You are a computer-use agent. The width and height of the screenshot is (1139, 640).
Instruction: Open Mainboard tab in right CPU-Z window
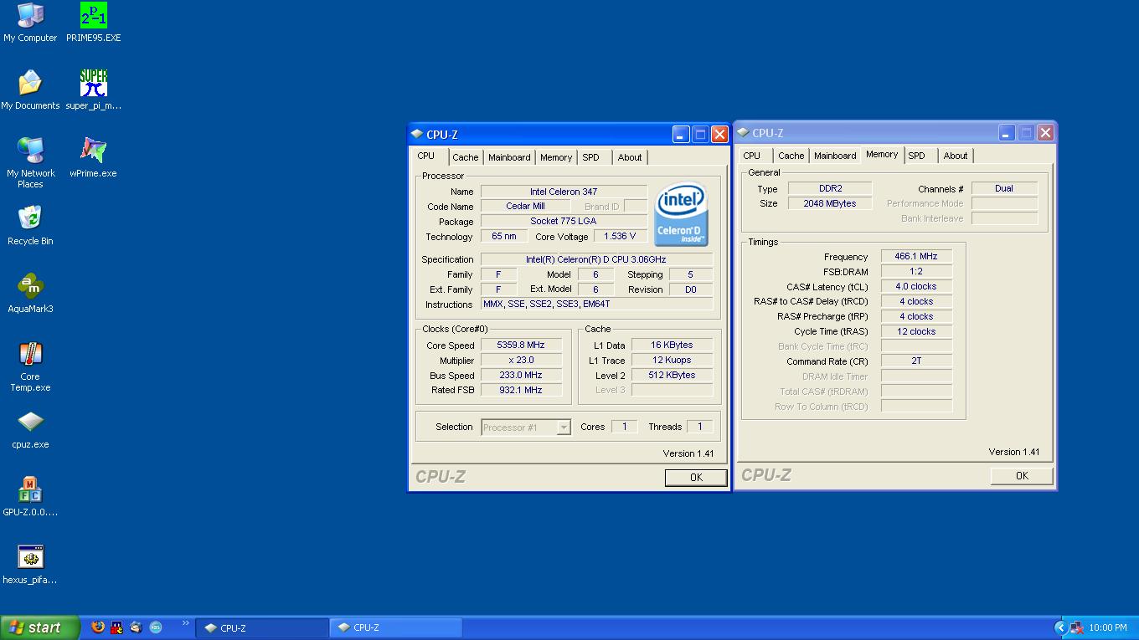pos(835,156)
